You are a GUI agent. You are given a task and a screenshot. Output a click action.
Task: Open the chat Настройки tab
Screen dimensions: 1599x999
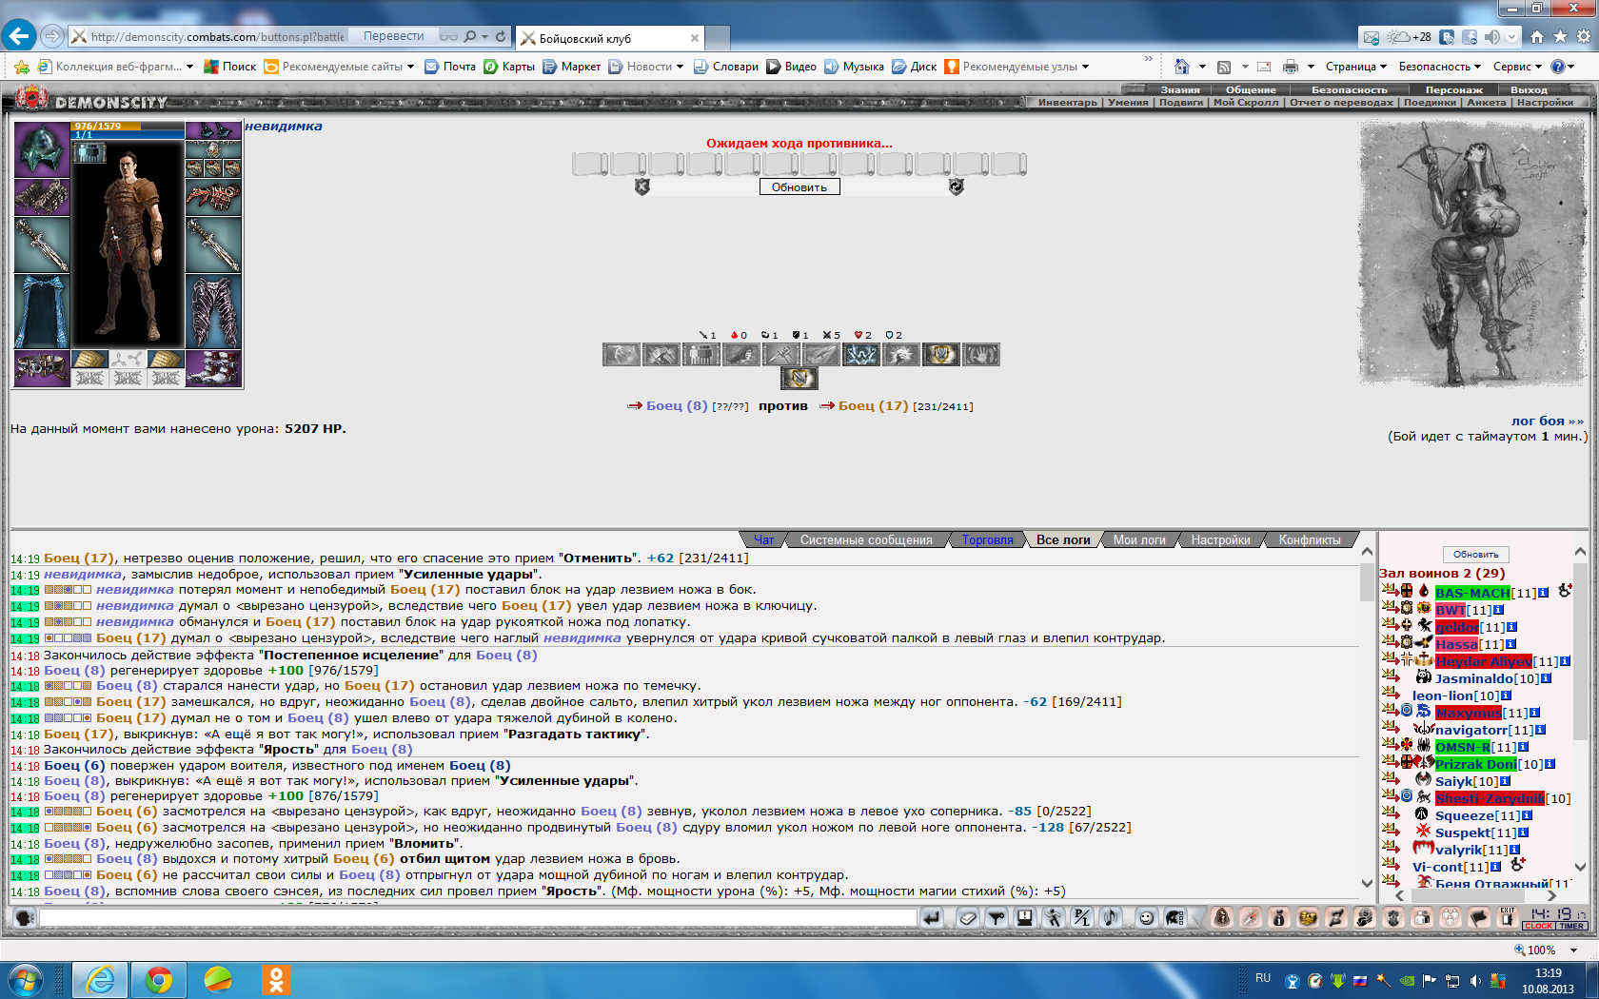pyautogui.click(x=1220, y=540)
